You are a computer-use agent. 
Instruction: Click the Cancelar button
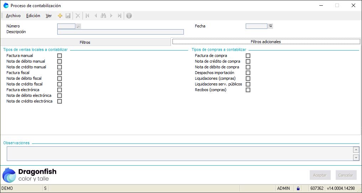pyautogui.click(x=346, y=175)
